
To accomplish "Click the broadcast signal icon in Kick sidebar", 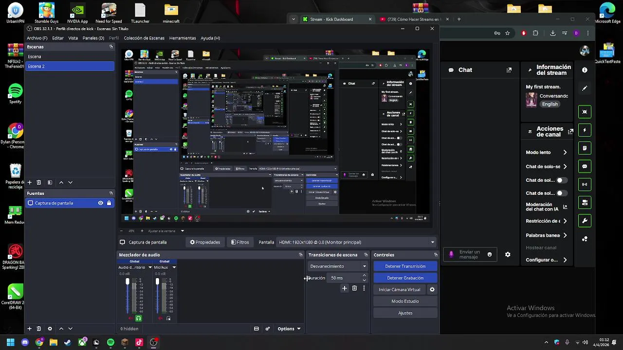I will [x=585, y=184].
